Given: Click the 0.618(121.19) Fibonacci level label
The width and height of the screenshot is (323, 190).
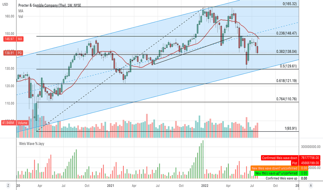Looking at the screenshot, I should (287, 81).
